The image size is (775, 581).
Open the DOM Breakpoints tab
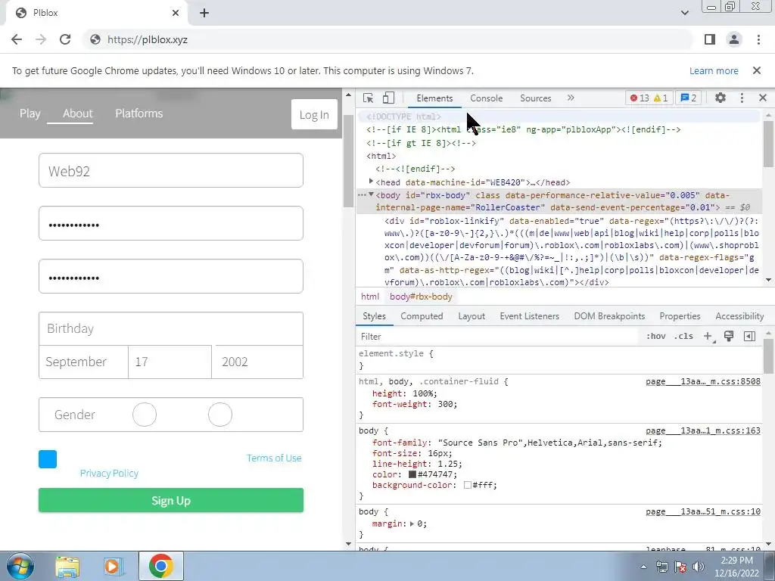pyautogui.click(x=609, y=316)
